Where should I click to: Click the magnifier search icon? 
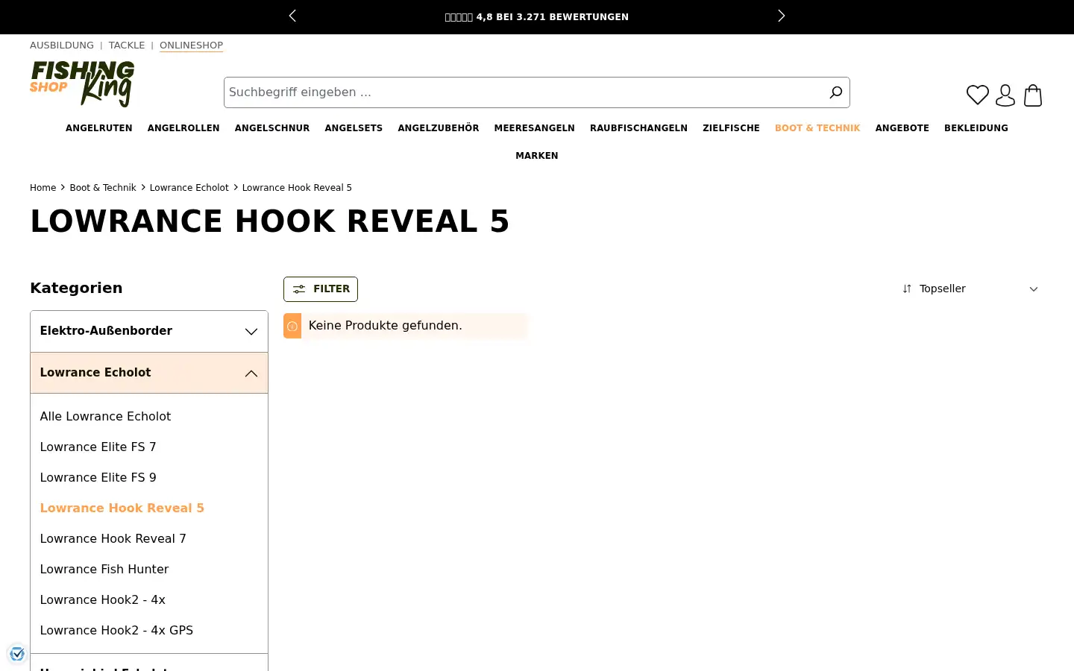coord(835,92)
